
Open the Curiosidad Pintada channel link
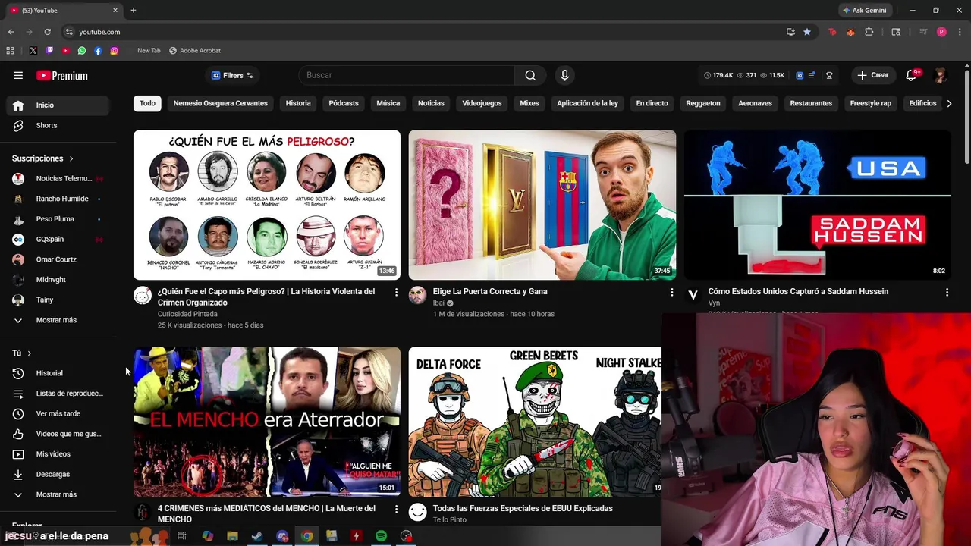(x=187, y=314)
